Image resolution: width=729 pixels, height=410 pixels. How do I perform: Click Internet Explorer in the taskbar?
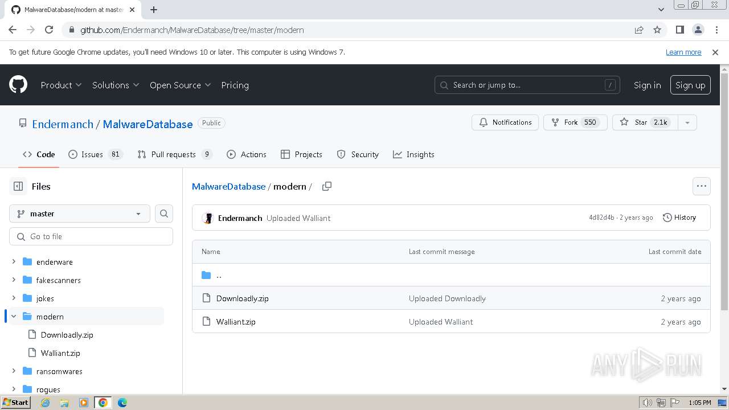pos(45,403)
